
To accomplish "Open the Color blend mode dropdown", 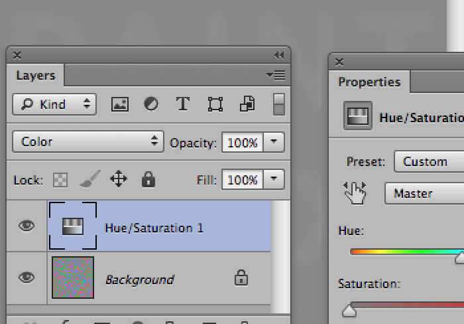I will pos(88,141).
